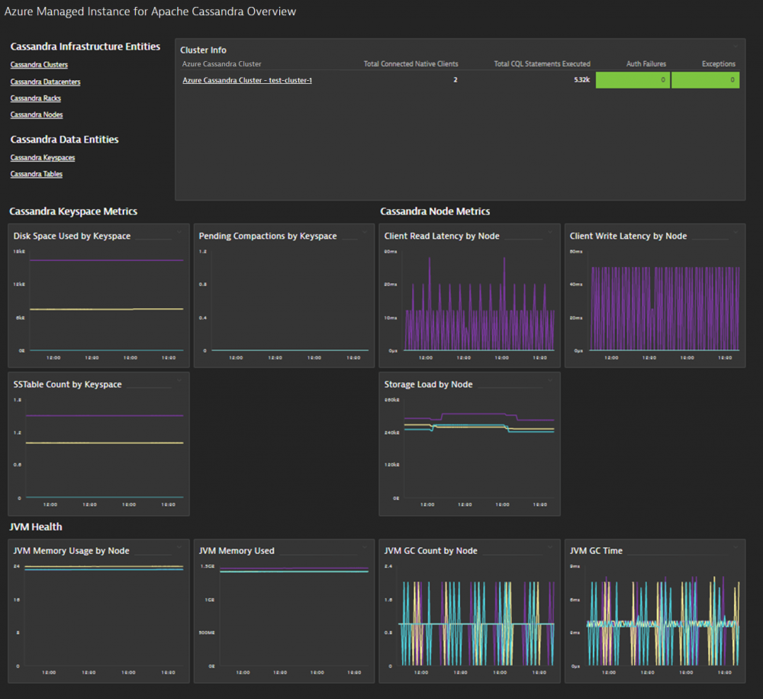This screenshot has height=699, width=763.
Task: View the Cassandra Racks list
Action: point(35,98)
